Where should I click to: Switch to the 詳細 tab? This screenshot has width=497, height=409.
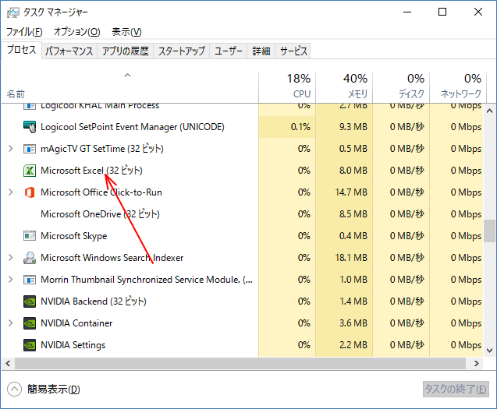point(261,51)
